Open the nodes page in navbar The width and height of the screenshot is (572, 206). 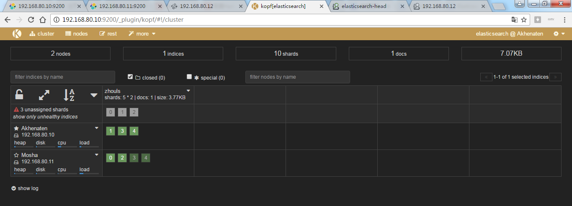(77, 33)
